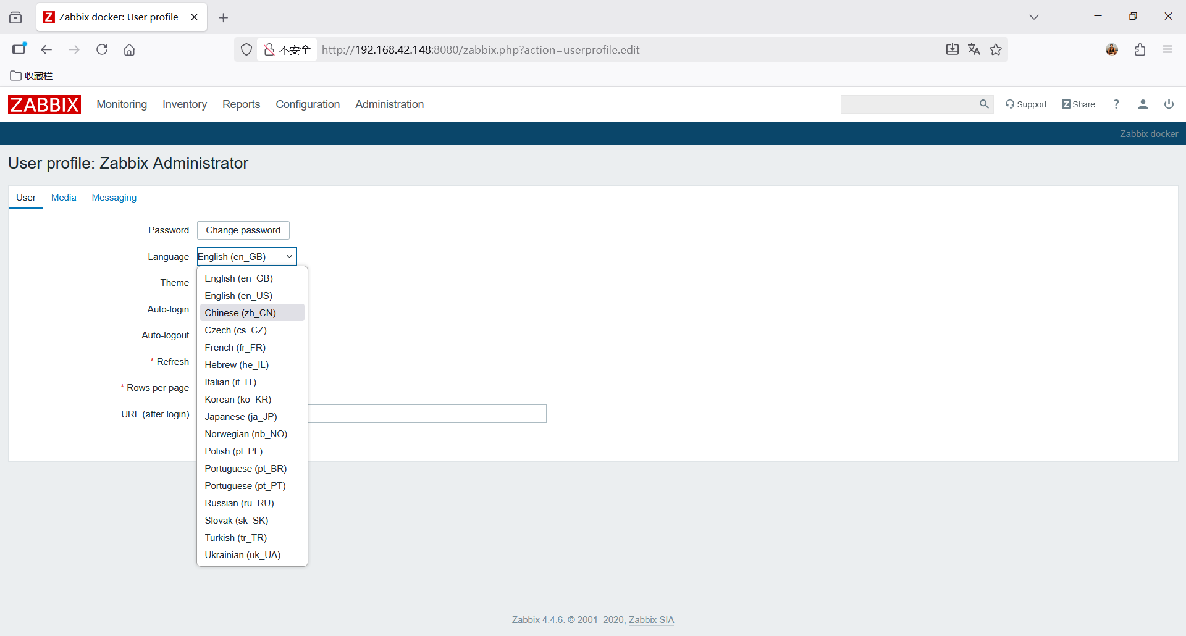Select Norwegian (nb_NO) option
The height and width of the screenshot is (636, 1186).
pyautogui.click(x=252, y=434)
